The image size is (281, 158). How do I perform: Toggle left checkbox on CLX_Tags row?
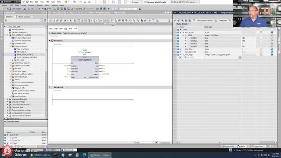coord(261,54)
